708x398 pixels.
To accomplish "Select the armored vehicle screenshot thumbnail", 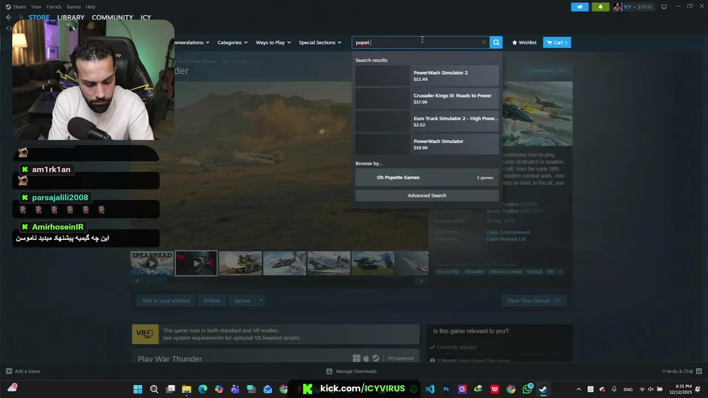I will (240, 263).
